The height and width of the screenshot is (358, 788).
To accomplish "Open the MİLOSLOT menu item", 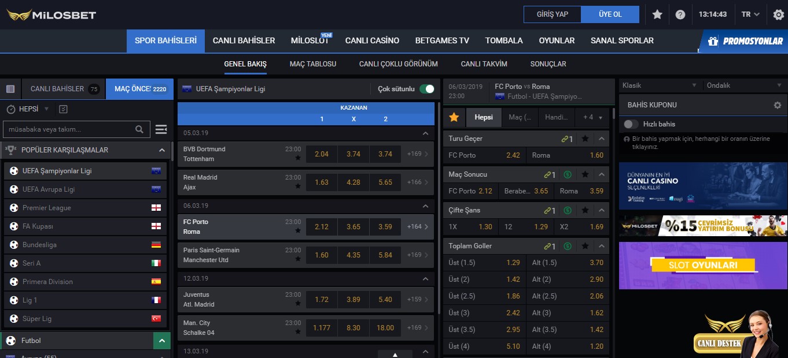I will [310, 40].
